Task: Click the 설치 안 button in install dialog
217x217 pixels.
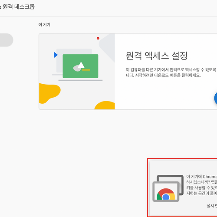Action: coord(212,206)
